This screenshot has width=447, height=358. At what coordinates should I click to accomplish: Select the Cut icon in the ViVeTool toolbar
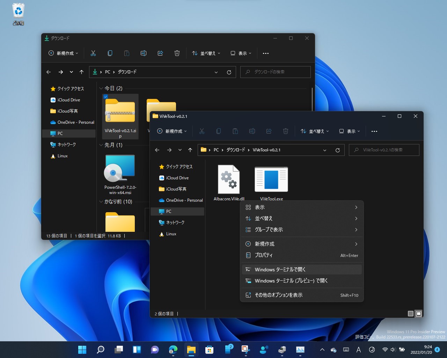tap(202, 131)
